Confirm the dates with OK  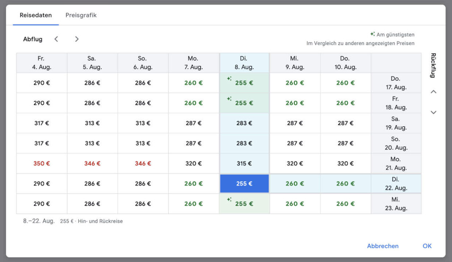click(427, 246)
